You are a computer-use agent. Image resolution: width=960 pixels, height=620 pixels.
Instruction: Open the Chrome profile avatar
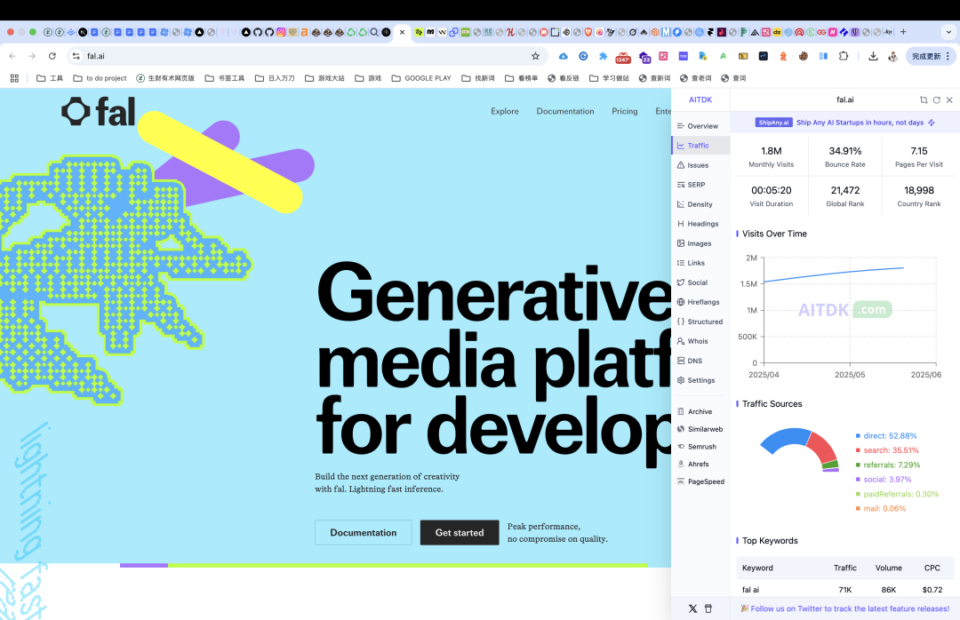point(892,56)
